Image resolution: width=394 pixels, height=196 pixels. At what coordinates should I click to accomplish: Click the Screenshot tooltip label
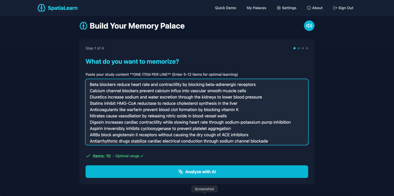[204, 189]
